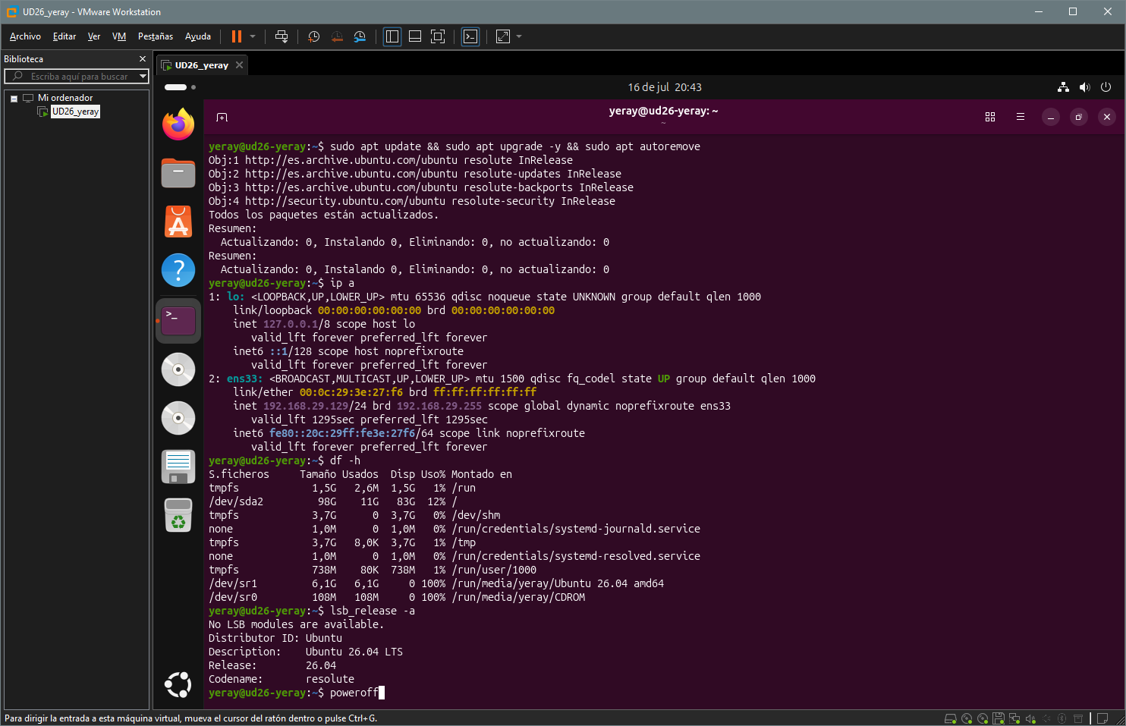Viewport: 1126px width, 726px height.
Task: Click the hard disk status icon
Action: (950, 718)
